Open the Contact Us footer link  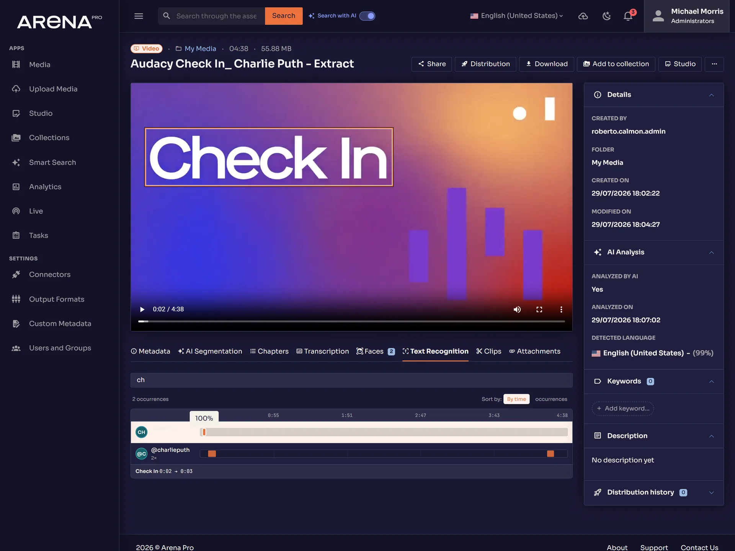click(699, 548)
